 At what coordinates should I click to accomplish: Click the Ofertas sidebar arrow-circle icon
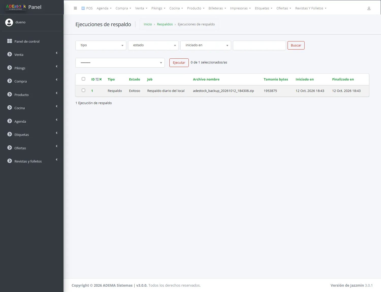click(10, 148)
